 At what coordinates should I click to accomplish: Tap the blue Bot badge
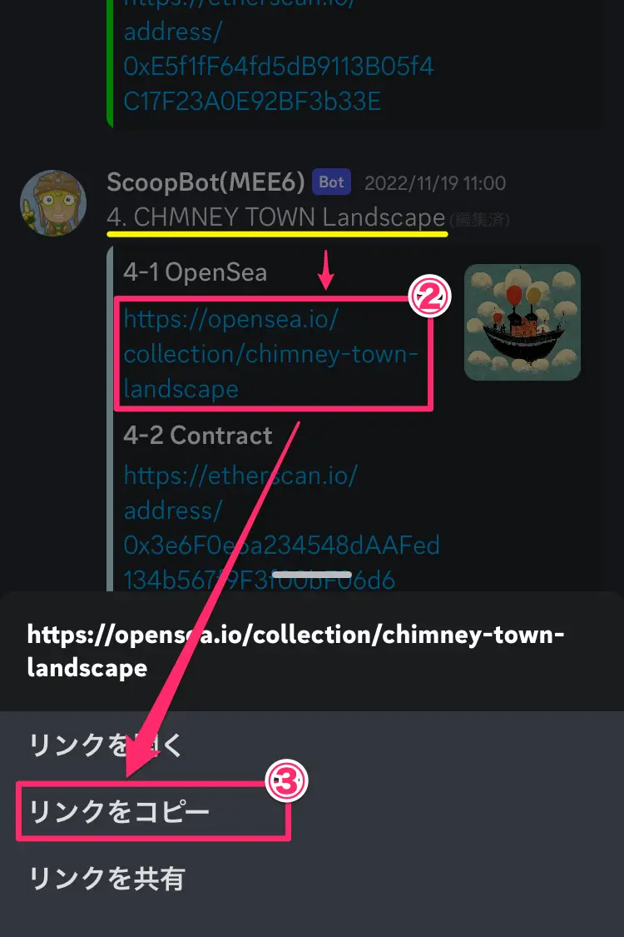(331, 182)
